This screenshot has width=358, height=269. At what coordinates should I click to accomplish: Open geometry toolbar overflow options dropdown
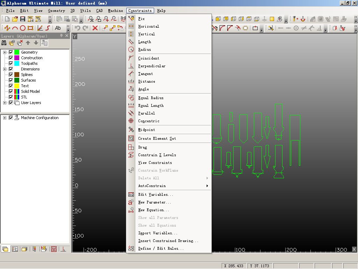tap(68, 28)
